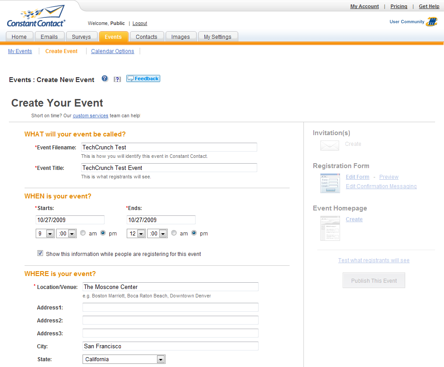This screenshot has width=444, height=367.
Task: Open My Events submenu link
Action: 20,51
